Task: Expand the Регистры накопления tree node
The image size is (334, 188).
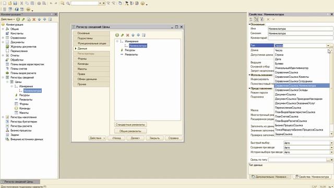Action: click(3, 117)
